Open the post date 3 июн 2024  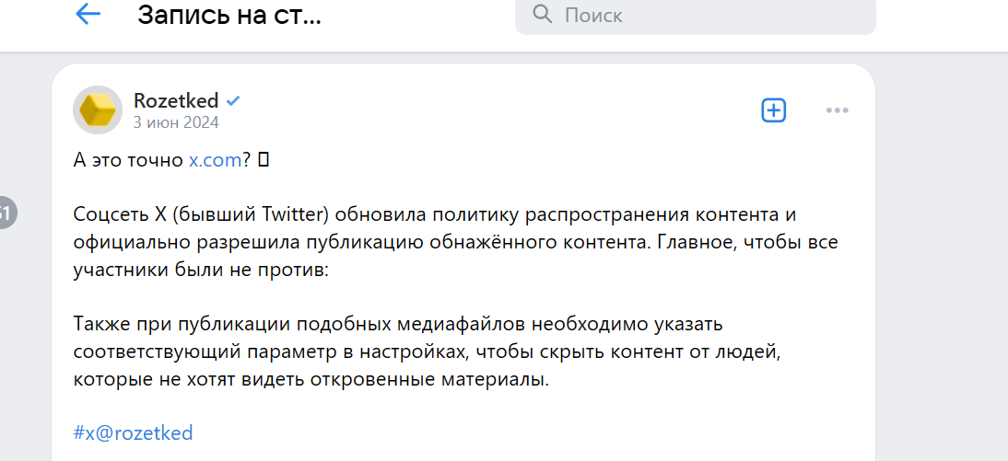(176, 121)
